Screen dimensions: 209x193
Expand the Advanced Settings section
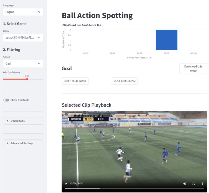(x=23, y=143)
